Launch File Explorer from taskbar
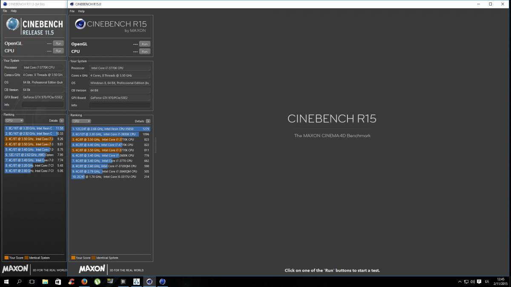Viewport: 511px width, 287px height. (x=45, y=281)
